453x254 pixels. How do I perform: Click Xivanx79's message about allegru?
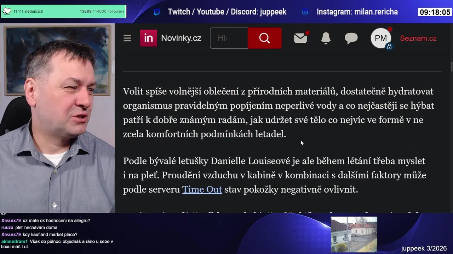coord(56,220)
